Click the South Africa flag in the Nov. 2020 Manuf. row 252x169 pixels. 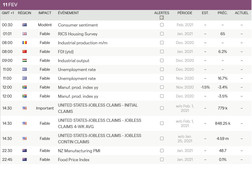pos(25,87)
